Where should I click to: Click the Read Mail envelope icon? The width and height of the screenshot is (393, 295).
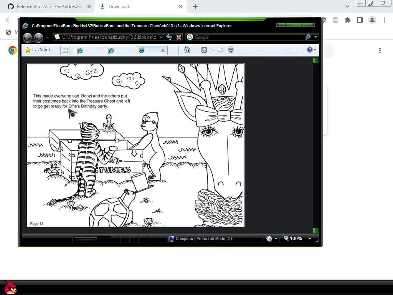pyautogui.click(x=220, y=50)
